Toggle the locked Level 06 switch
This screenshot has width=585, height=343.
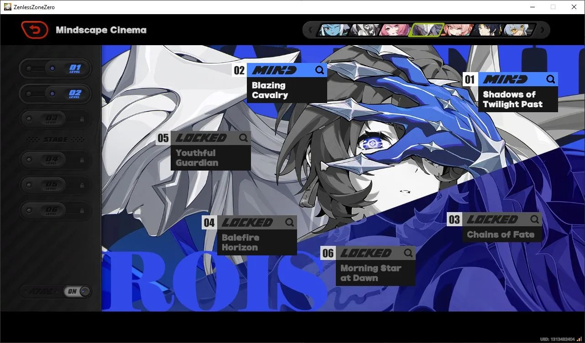pyautogui.click(x=55, y=210)
